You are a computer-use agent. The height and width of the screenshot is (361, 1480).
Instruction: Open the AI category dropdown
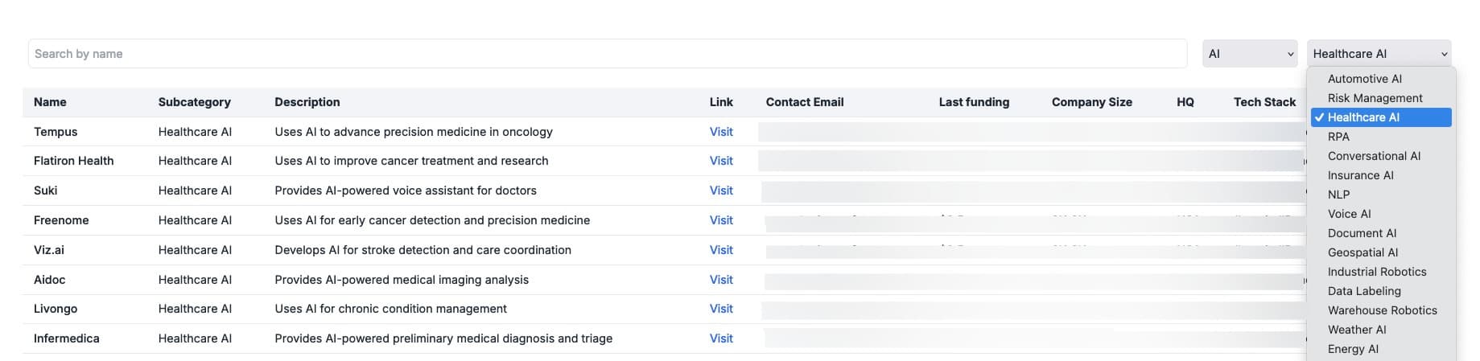point(1249,54)
